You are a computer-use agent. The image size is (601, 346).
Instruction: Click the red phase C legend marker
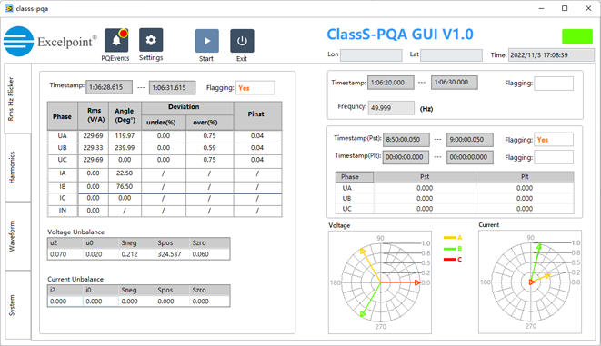449,260
